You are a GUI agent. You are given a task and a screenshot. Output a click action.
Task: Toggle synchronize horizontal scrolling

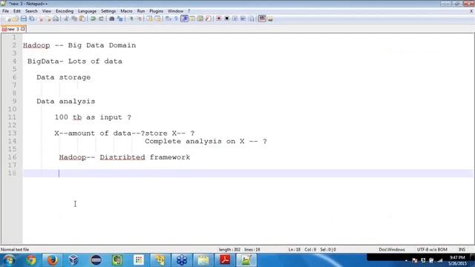[x=157, y=19]
